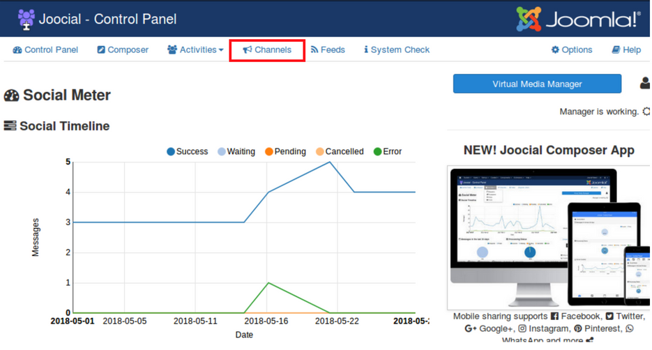Click the "NEW! Joocial Composer App" heading
The width and height of the screenshot is (652, 350).
coord(549,151)
